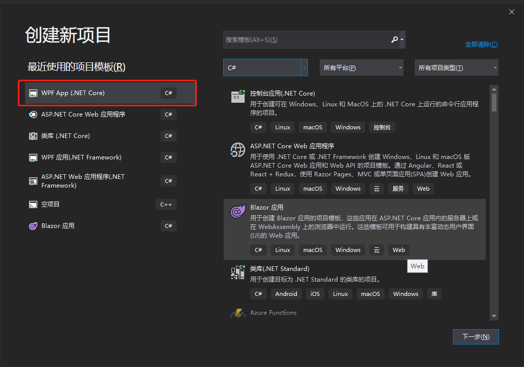Click the WPF 应用(.NET Framework) template icon
Viewport: 524px width, 367px height.
(x=33, y=157)
